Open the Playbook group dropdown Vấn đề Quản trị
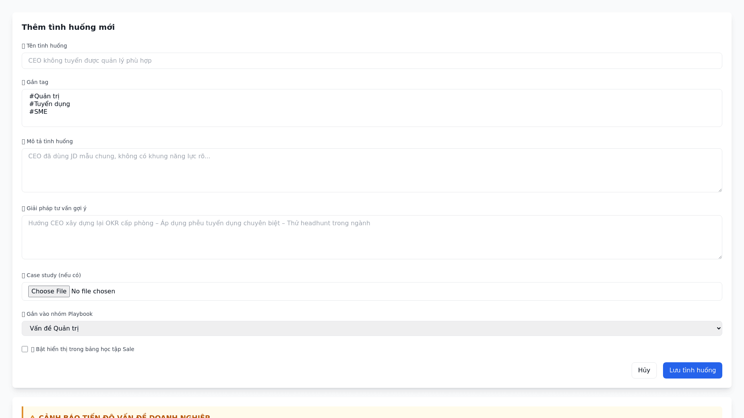The image size is (744, 418). click(372, 328)
